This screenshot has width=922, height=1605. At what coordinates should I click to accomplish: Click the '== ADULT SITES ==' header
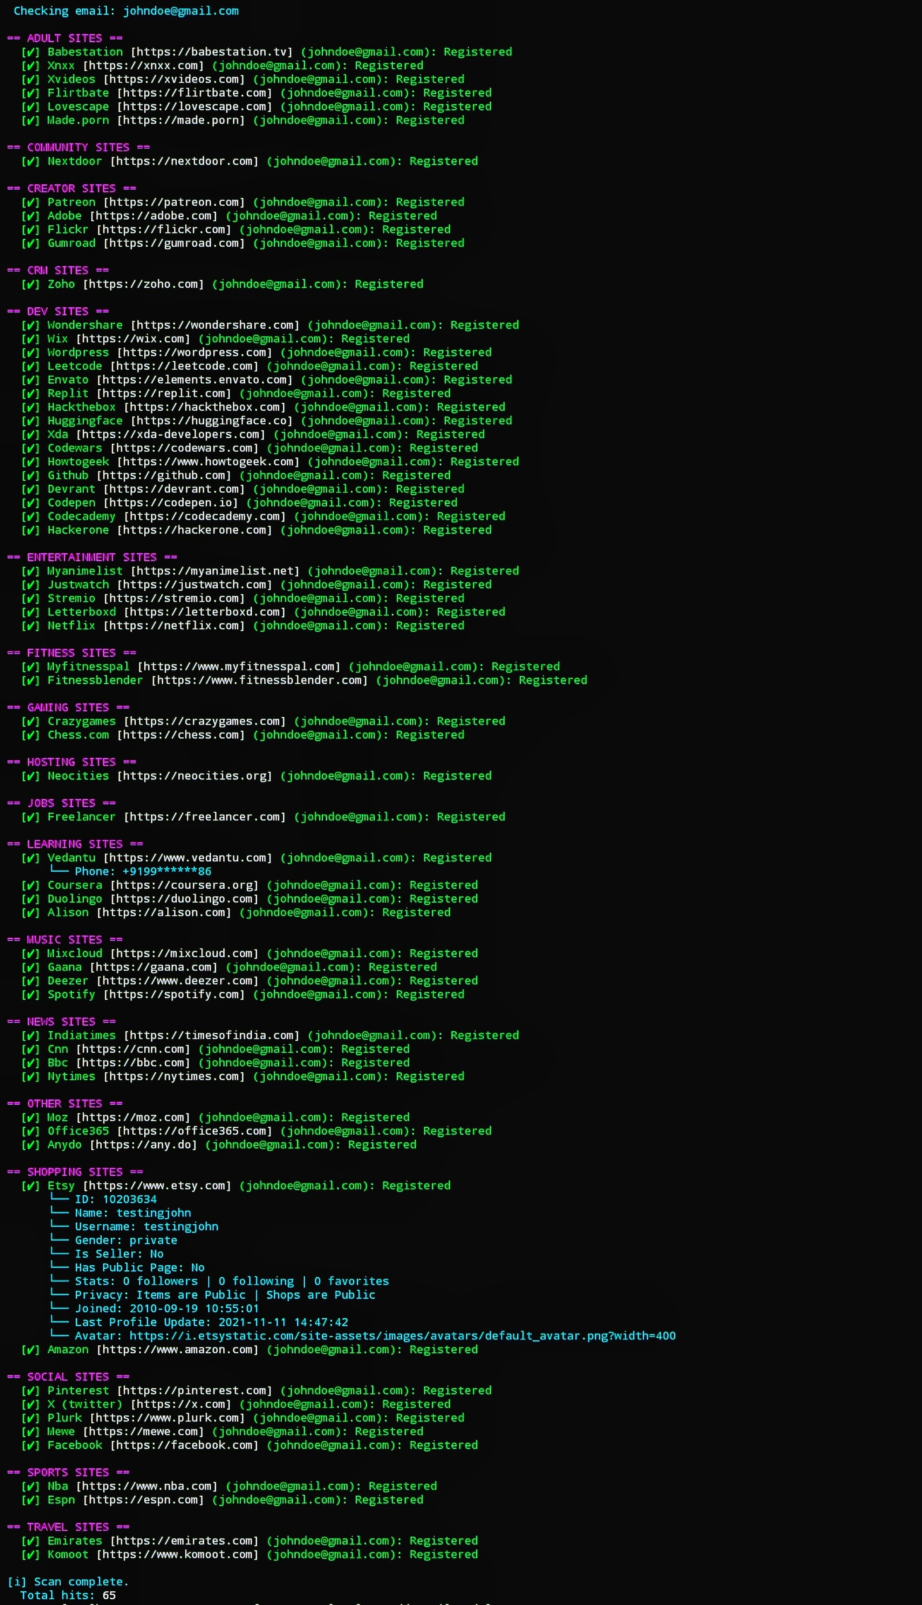pos(64,38)
